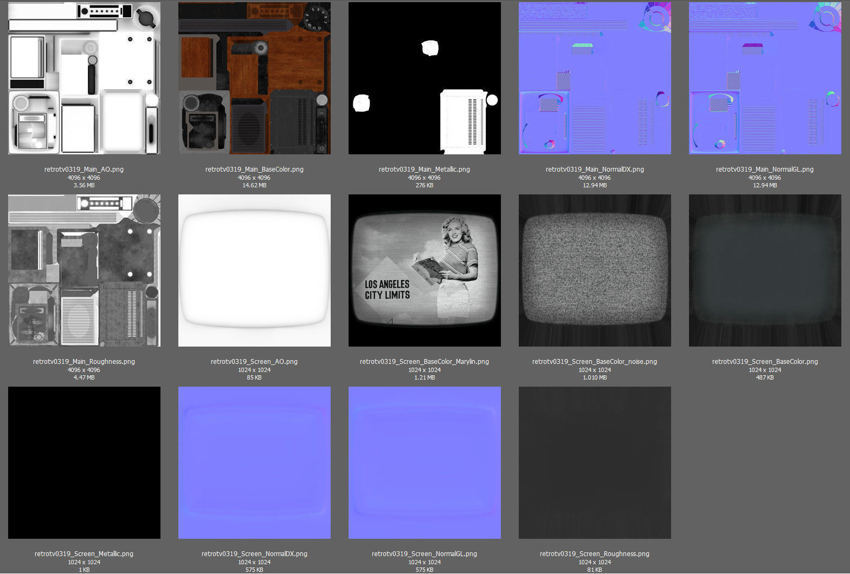Click file name retrotv0319_Main_NormalGL.png

click(x=765, y=169)
